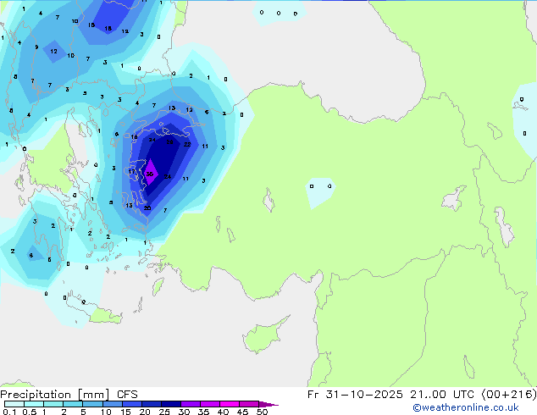
Task: Click the '9' precipitation value on the map
Action: click(x=36, y=47)
